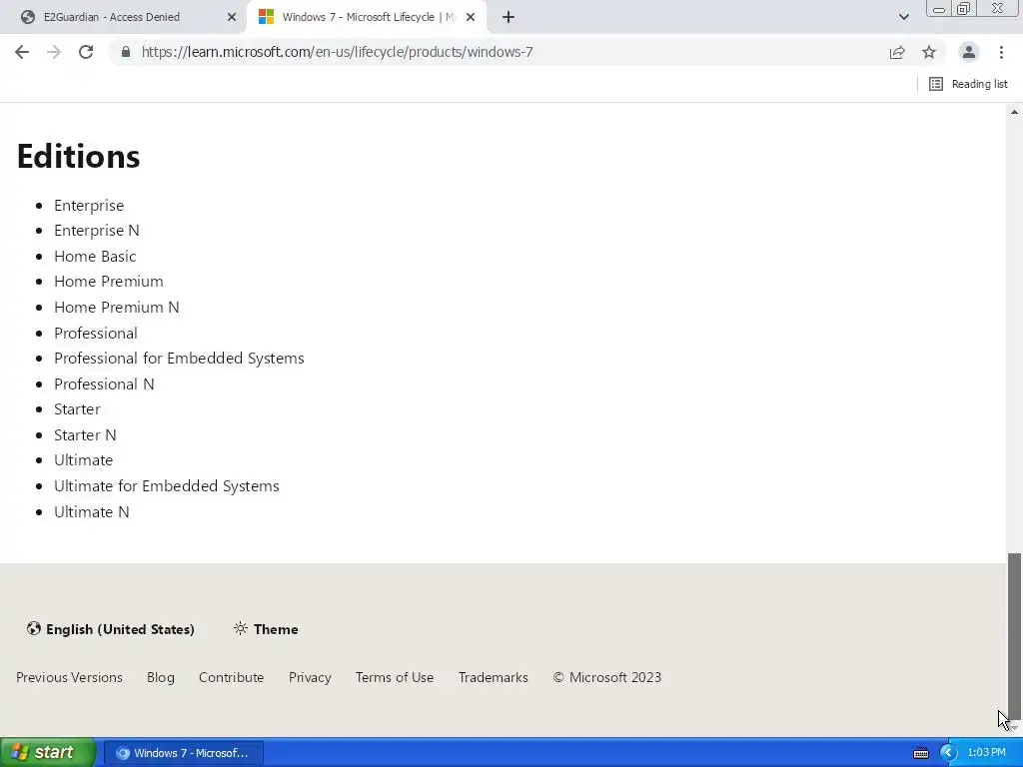Select 'Ultimate N' list item
The height and width of the screenshot is (767, 1023).
click(x=92, y=512)
